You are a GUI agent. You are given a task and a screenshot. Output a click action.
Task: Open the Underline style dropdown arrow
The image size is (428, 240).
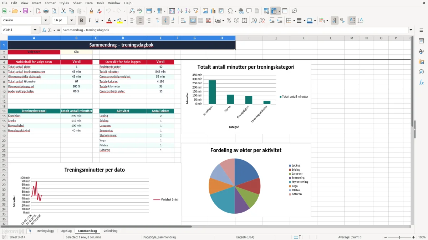coord(102,21)
